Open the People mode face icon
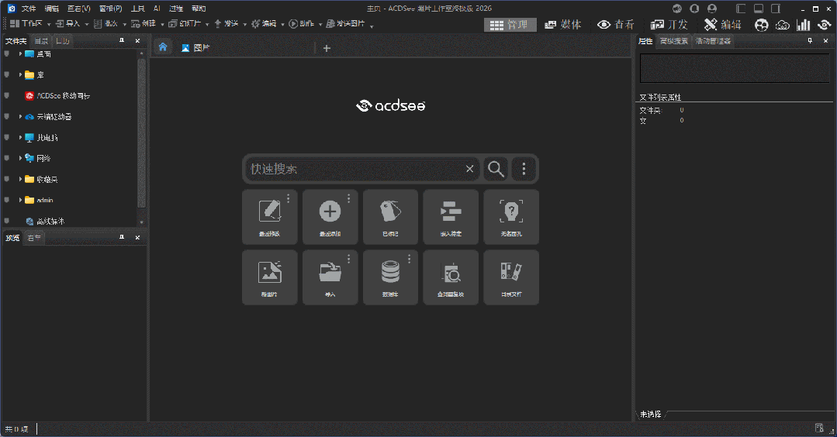 coord(761,25)
